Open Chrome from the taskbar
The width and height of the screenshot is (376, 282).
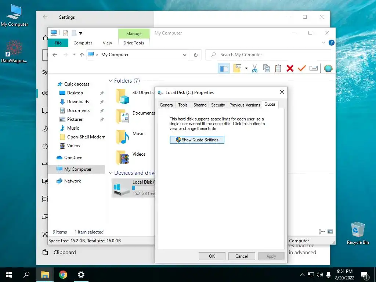point(63,275)
